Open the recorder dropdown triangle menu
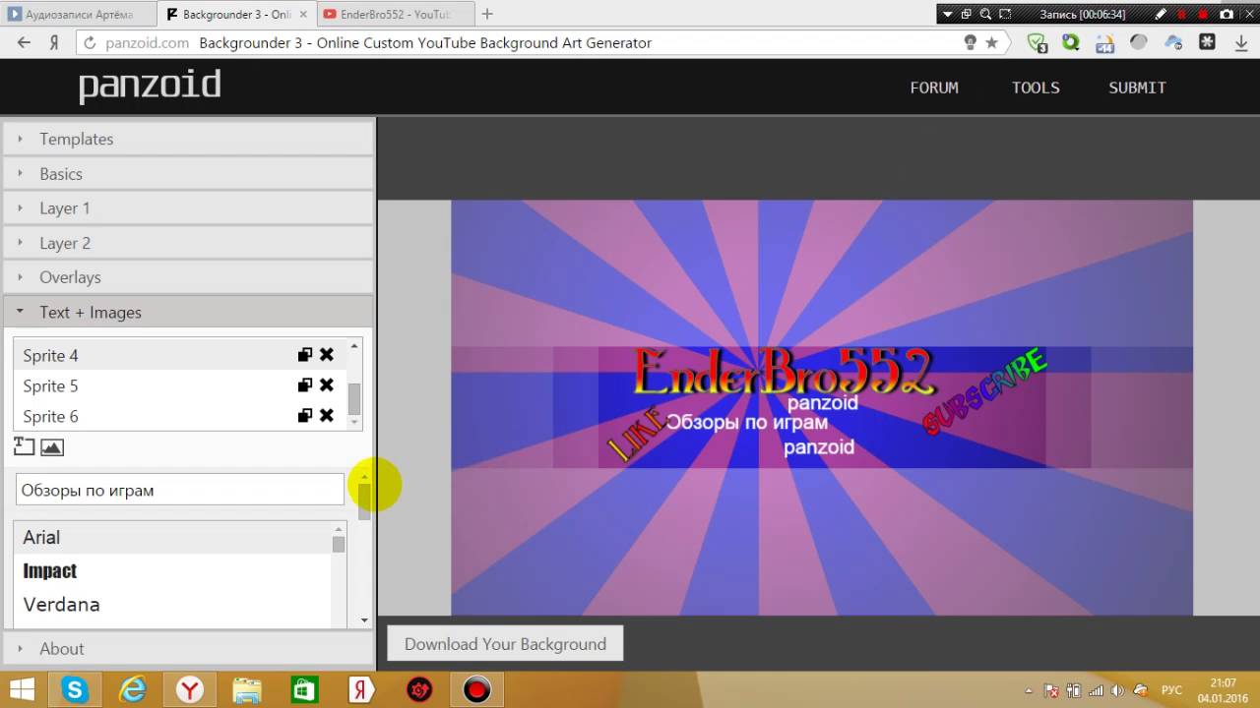Screen dimensions: 1260x708 (x=947, y=14)
